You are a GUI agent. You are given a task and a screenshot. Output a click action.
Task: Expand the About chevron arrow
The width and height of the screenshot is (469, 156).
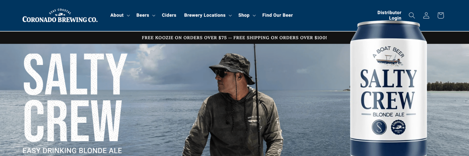coord(128,15)
